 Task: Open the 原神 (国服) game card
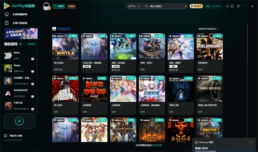click(181, 53)
